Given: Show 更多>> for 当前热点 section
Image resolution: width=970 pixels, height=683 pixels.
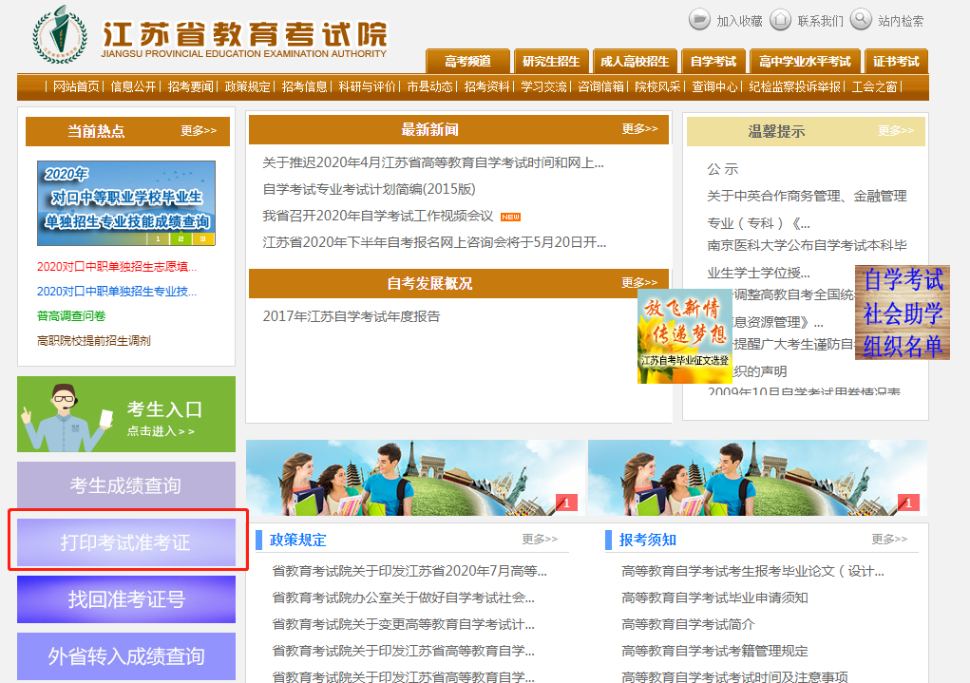Looking at the screenshot, I should [x=198, y=131].
